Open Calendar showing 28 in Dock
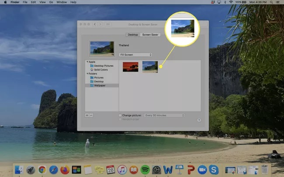This screenshot has width=284, height=177. pos(111,170)
